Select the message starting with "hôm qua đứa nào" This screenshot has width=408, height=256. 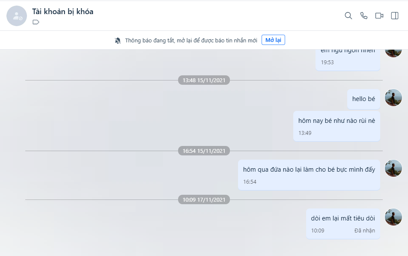[309, 170]
